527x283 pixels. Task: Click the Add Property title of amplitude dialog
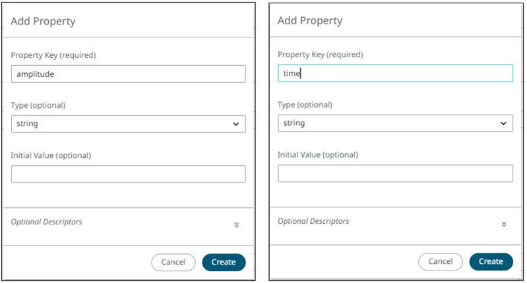click(44, 21)
